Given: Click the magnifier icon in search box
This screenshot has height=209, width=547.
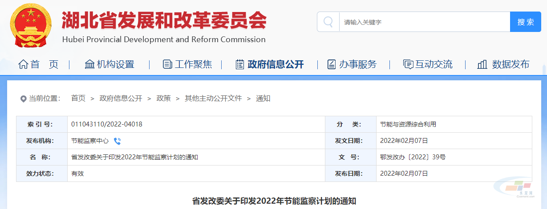Looking at the screenshot, I should pyautogui.click(x=328, y=22).
